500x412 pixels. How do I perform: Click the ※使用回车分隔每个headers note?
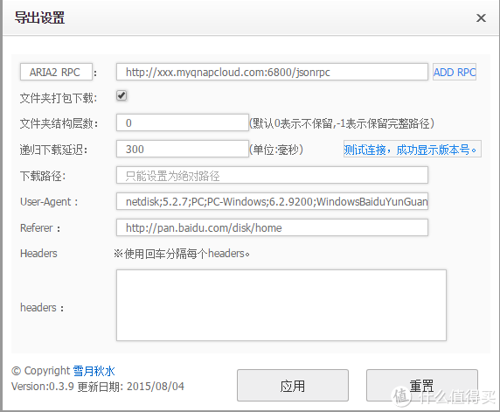(x=182, y=254)
